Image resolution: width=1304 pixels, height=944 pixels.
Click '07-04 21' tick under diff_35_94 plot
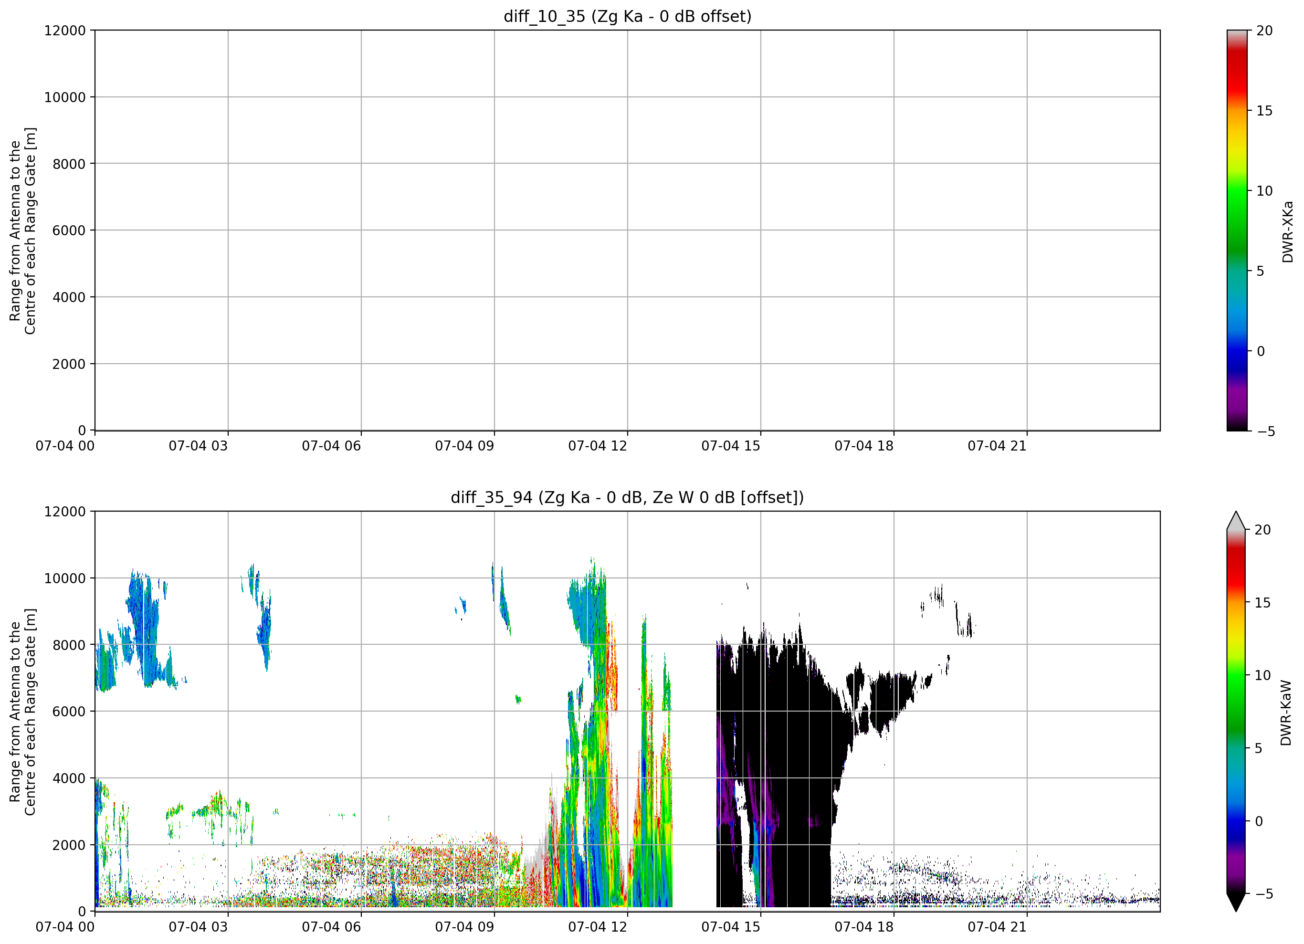[x=997, y=927]
